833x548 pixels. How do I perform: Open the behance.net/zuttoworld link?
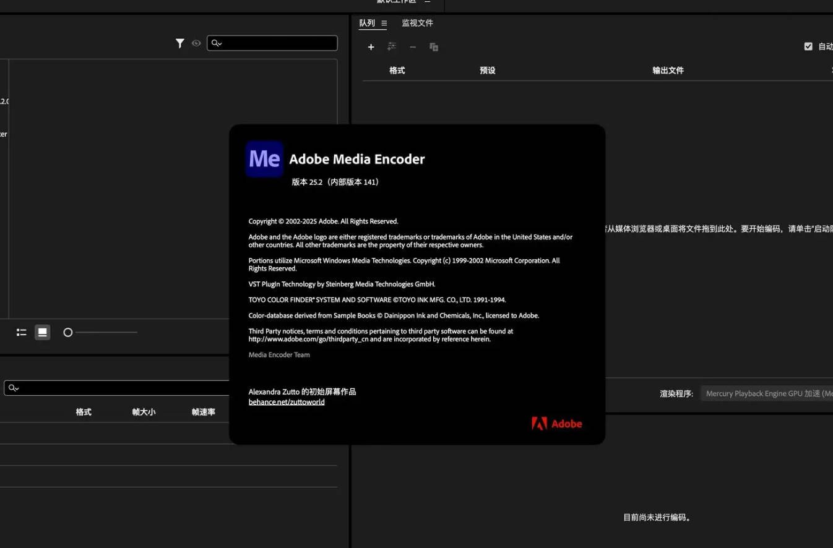tap(287, 401)
